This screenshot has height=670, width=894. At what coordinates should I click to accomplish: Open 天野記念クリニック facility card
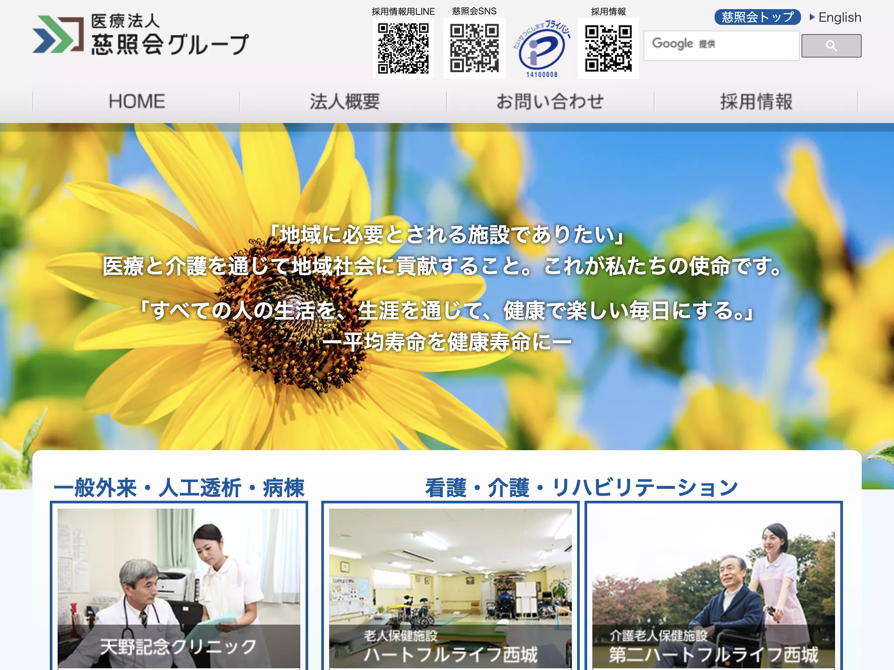179,586
